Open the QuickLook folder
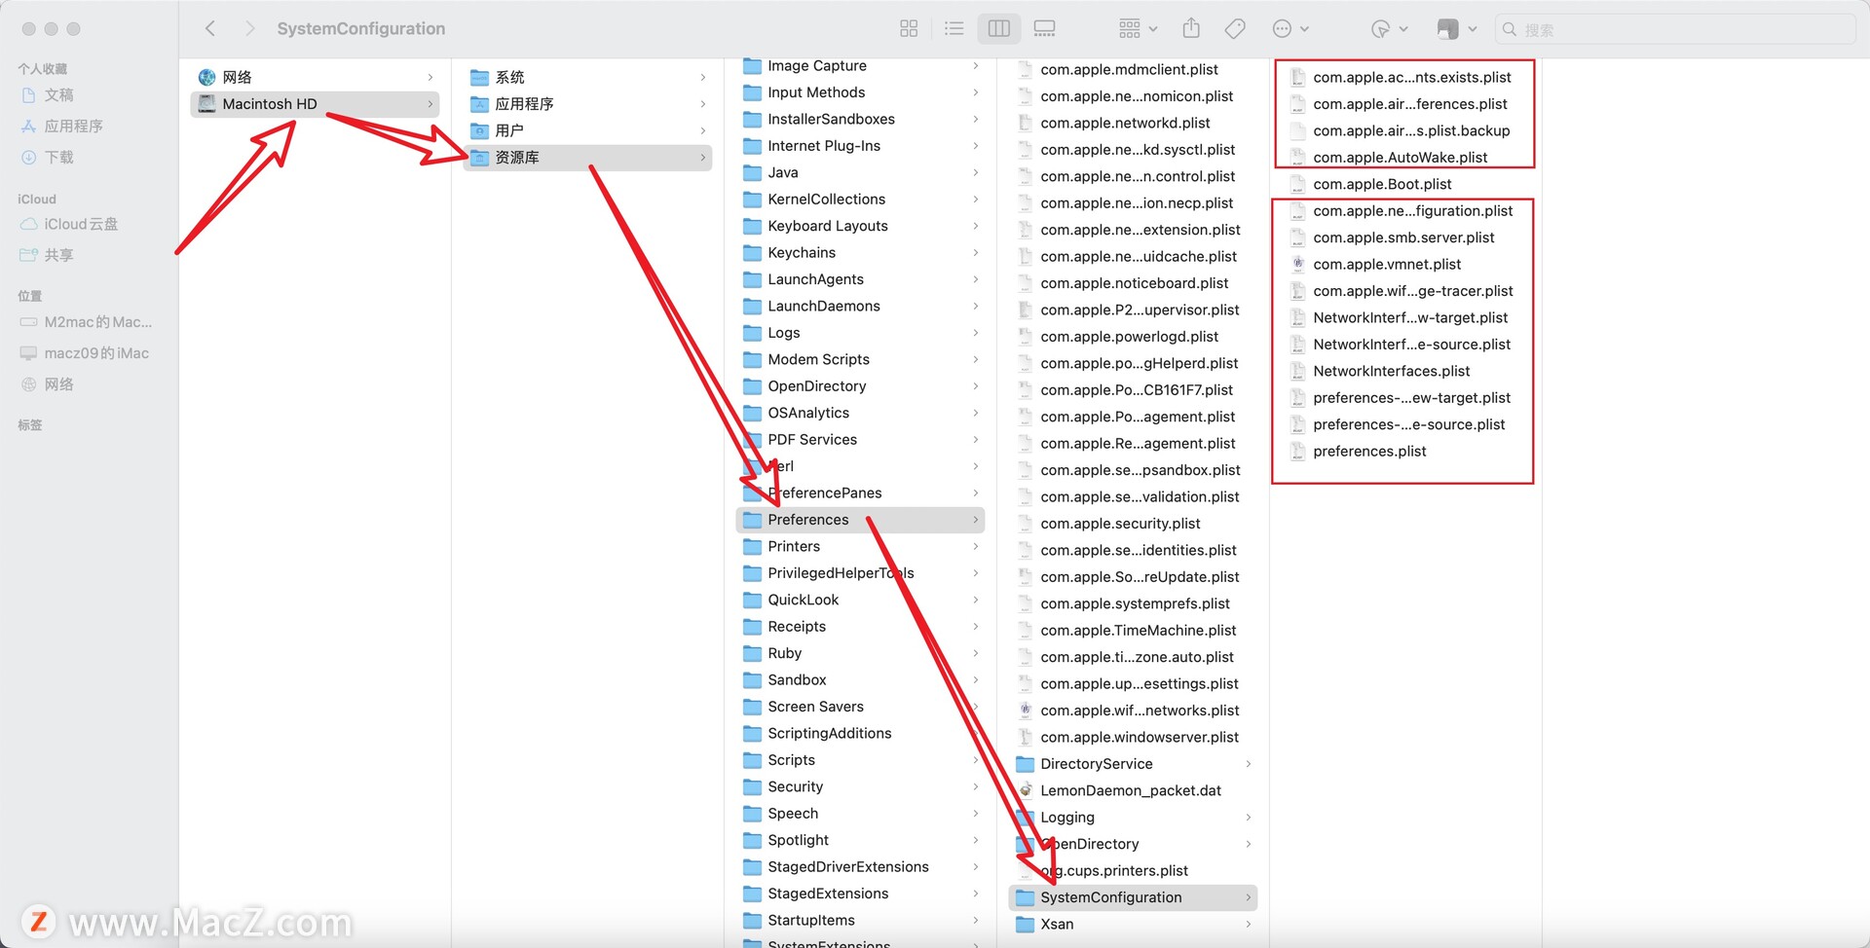 [860, 600]
